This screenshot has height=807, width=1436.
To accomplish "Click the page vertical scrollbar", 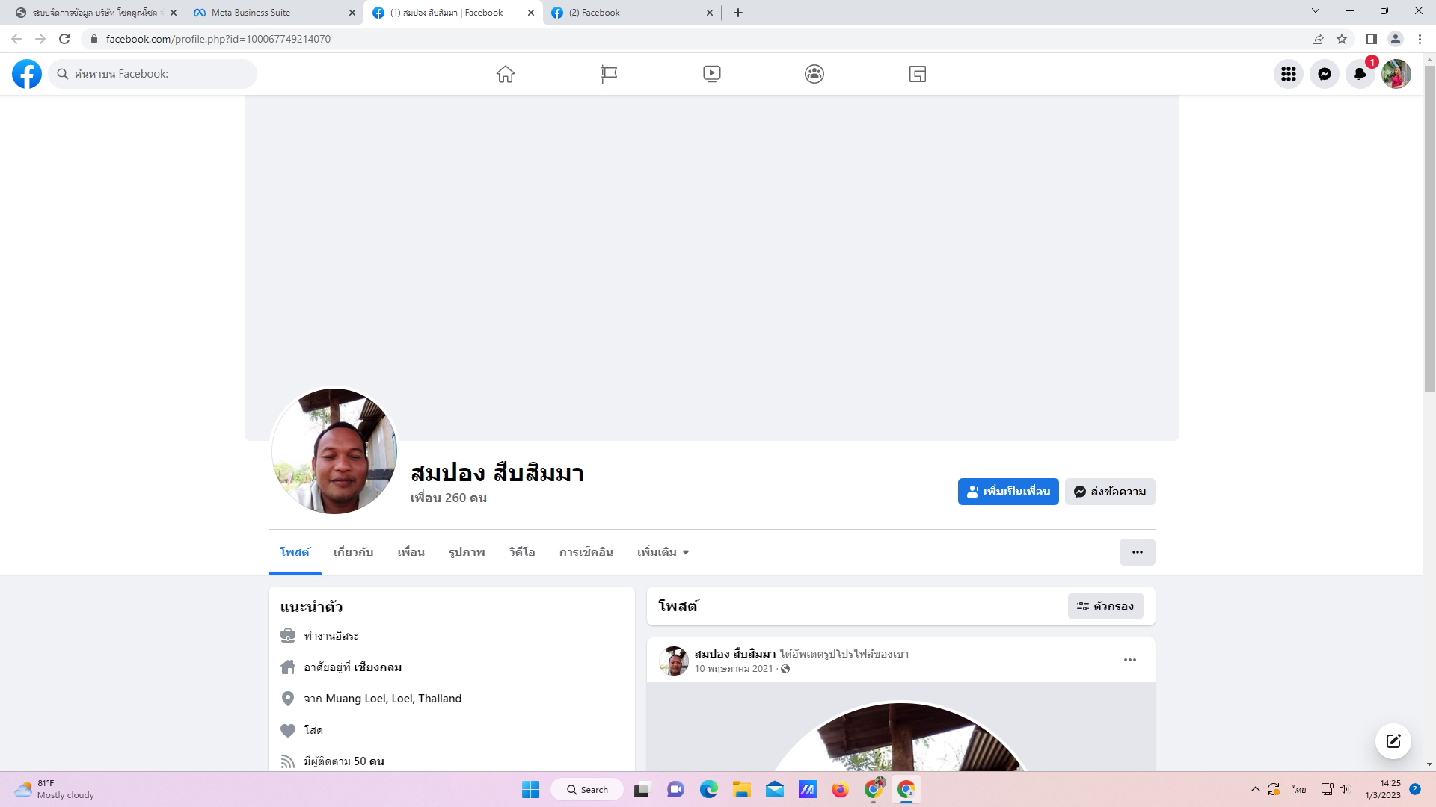I will click(1429, 224).
